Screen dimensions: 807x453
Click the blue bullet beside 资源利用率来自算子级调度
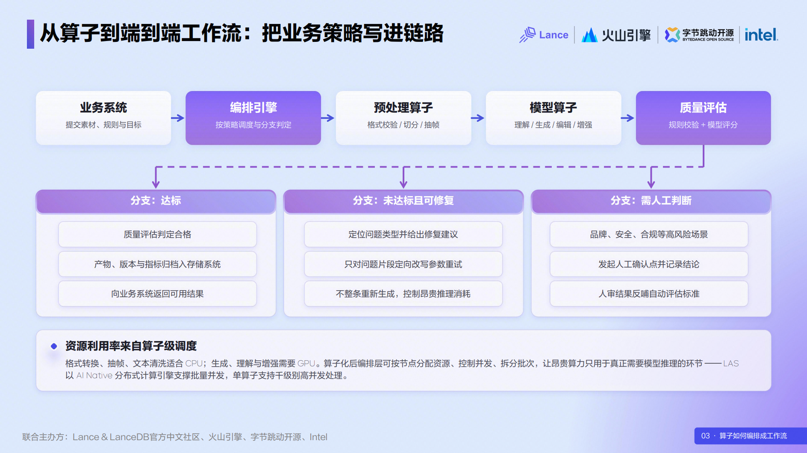(x=54, y=346)
